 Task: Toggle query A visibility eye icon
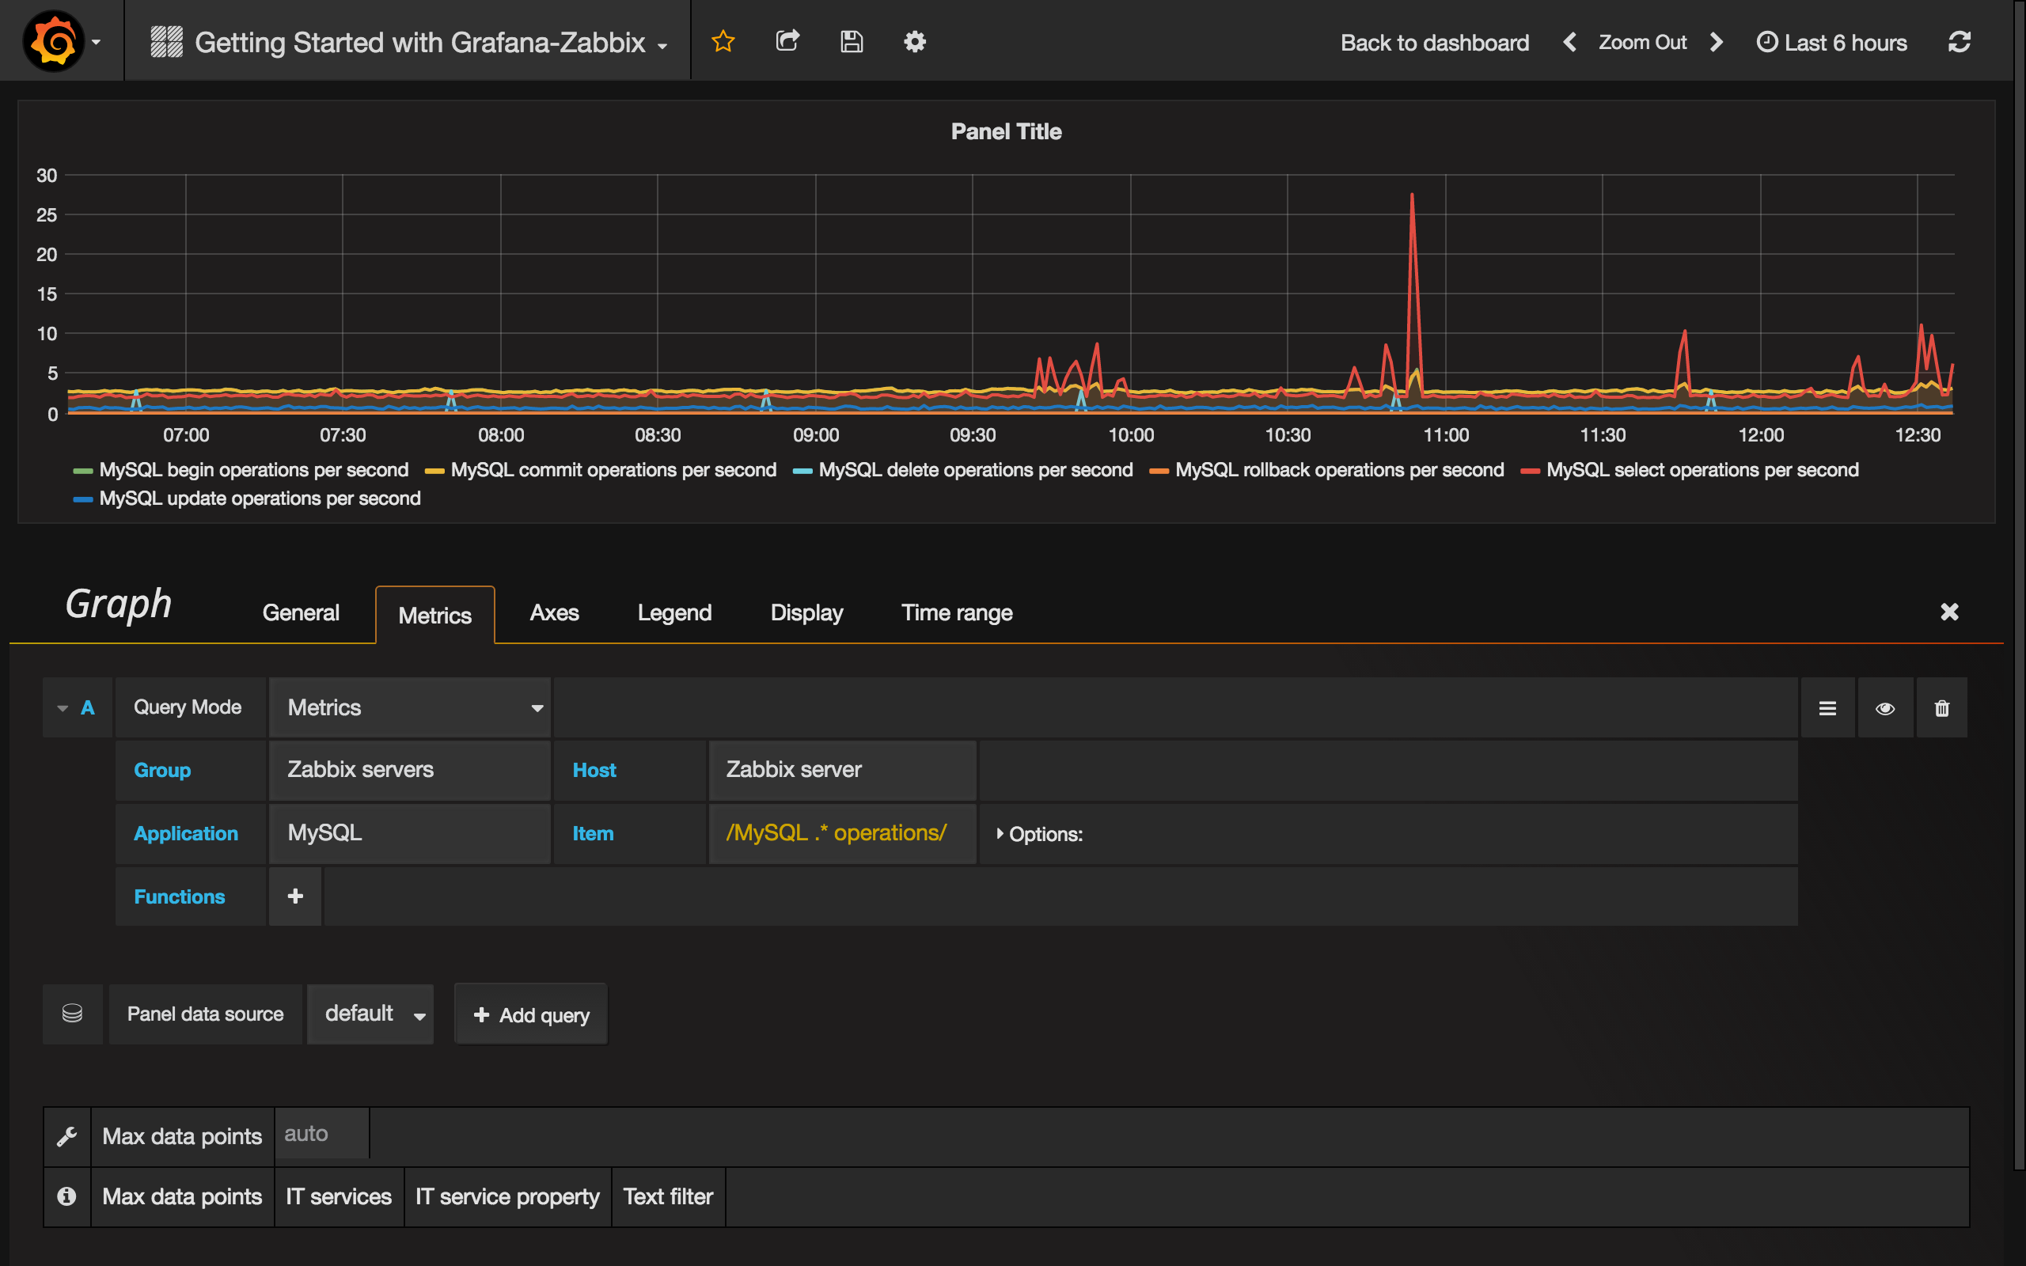pyautogui.click(x=1884, y=708)
